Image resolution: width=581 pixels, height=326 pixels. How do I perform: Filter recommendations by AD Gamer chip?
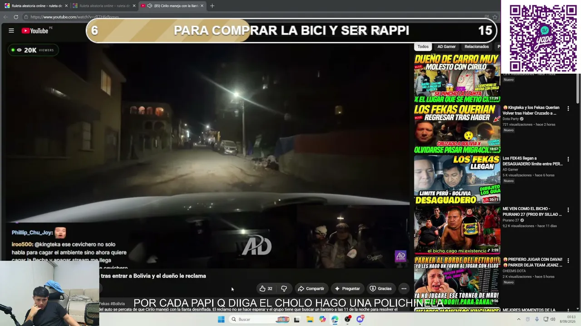(447, 47)
